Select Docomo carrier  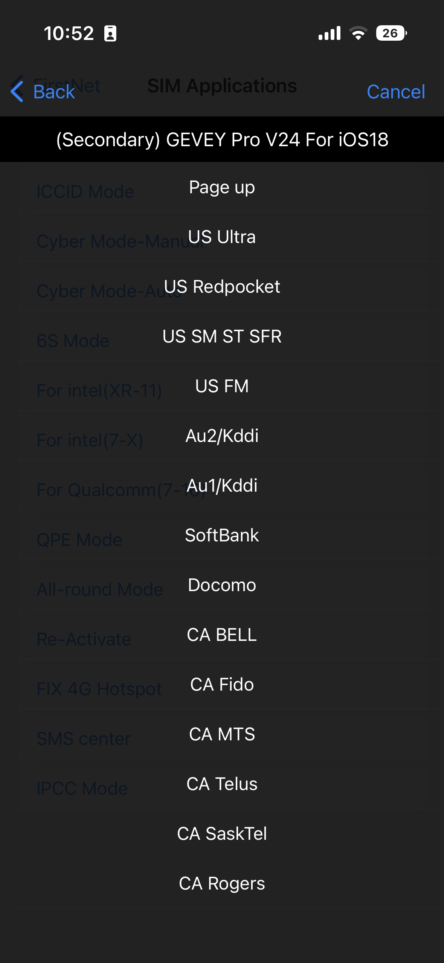pyautogui.click(x=222, y=585)
